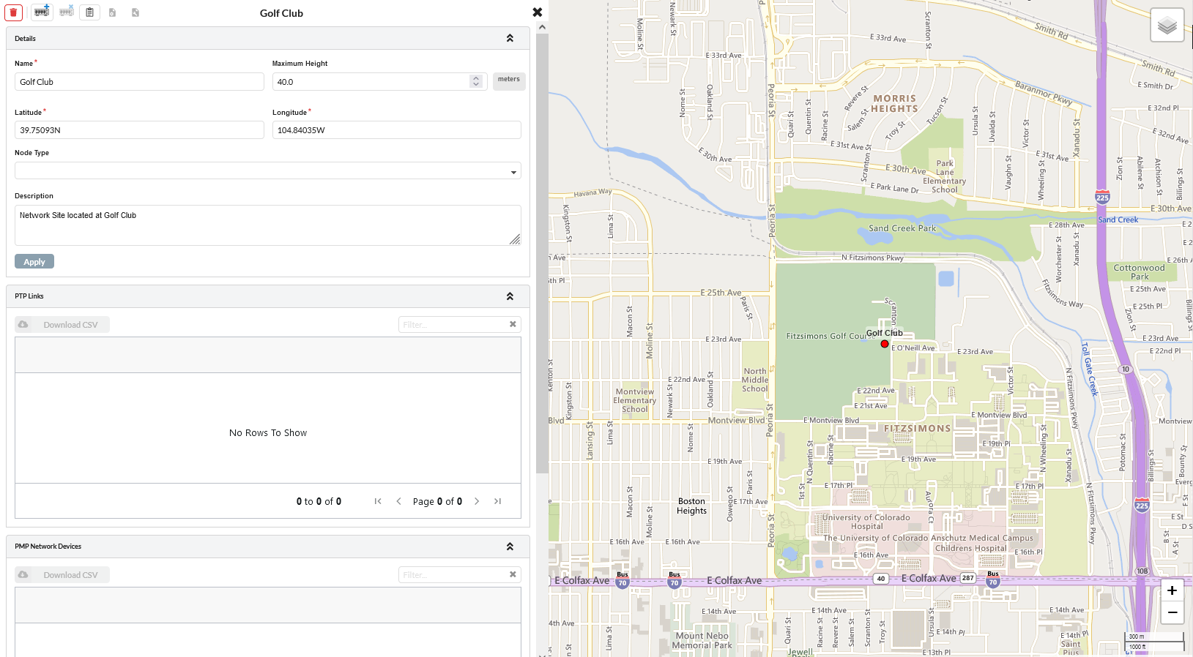Click the Apply button
1193x657 pixels.
click(34, 262)
